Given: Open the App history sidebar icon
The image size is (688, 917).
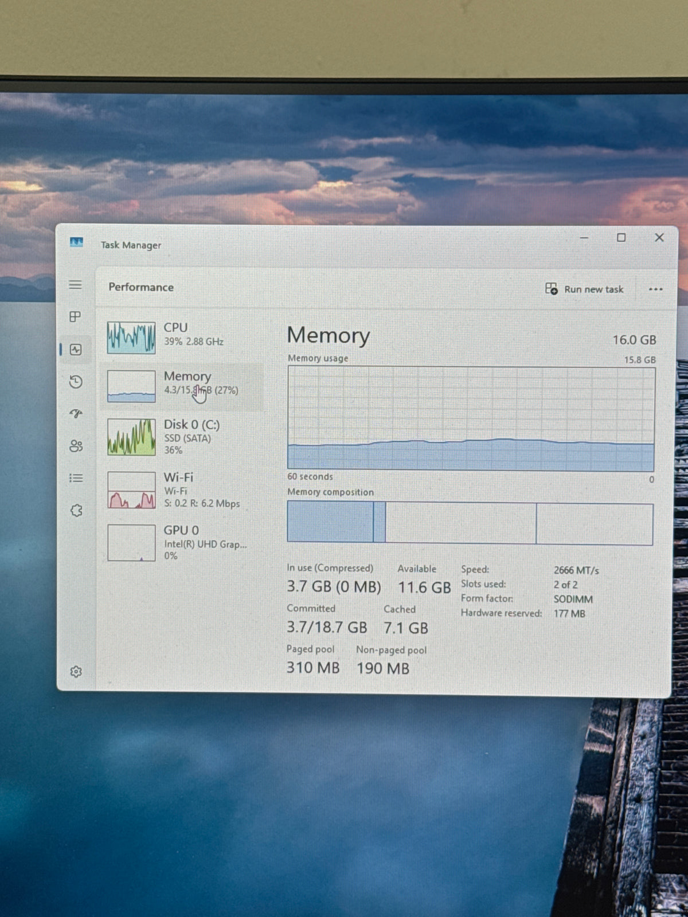Looking at the screenshot, I should tap(76, 382).
